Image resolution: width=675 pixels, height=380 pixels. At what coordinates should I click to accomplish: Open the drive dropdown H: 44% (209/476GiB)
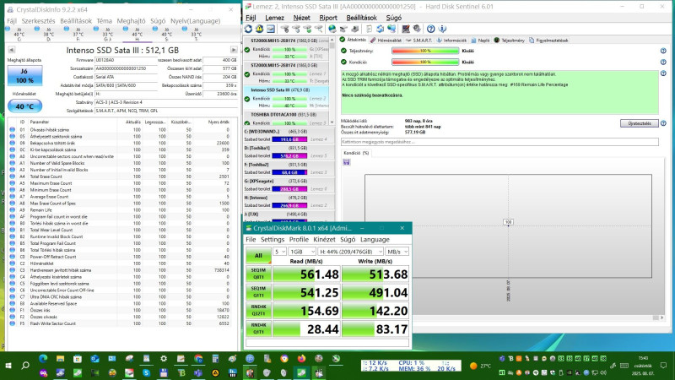coord(351,252)
